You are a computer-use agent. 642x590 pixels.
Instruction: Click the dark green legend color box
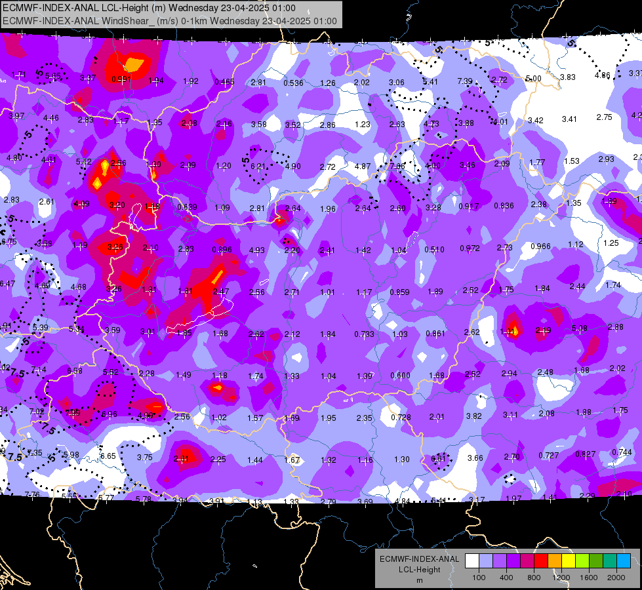[596, 561]
